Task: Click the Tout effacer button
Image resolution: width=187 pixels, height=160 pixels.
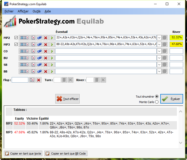Action: [x=67, y=99]
